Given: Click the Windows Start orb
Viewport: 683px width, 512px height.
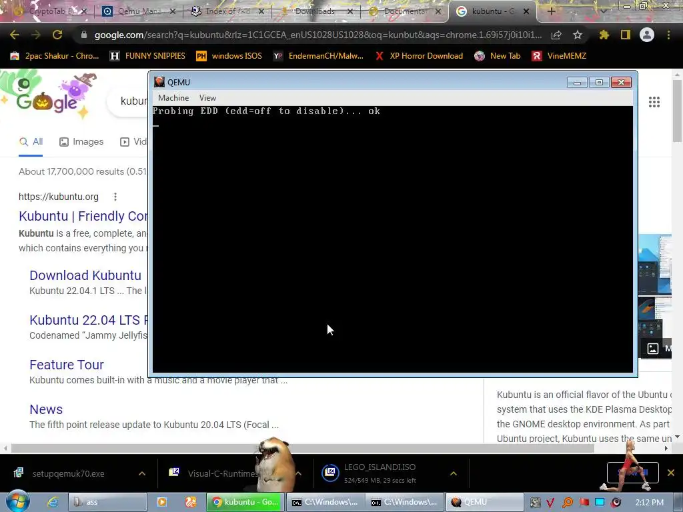Looking at the screenshot, I should (17, 501).
